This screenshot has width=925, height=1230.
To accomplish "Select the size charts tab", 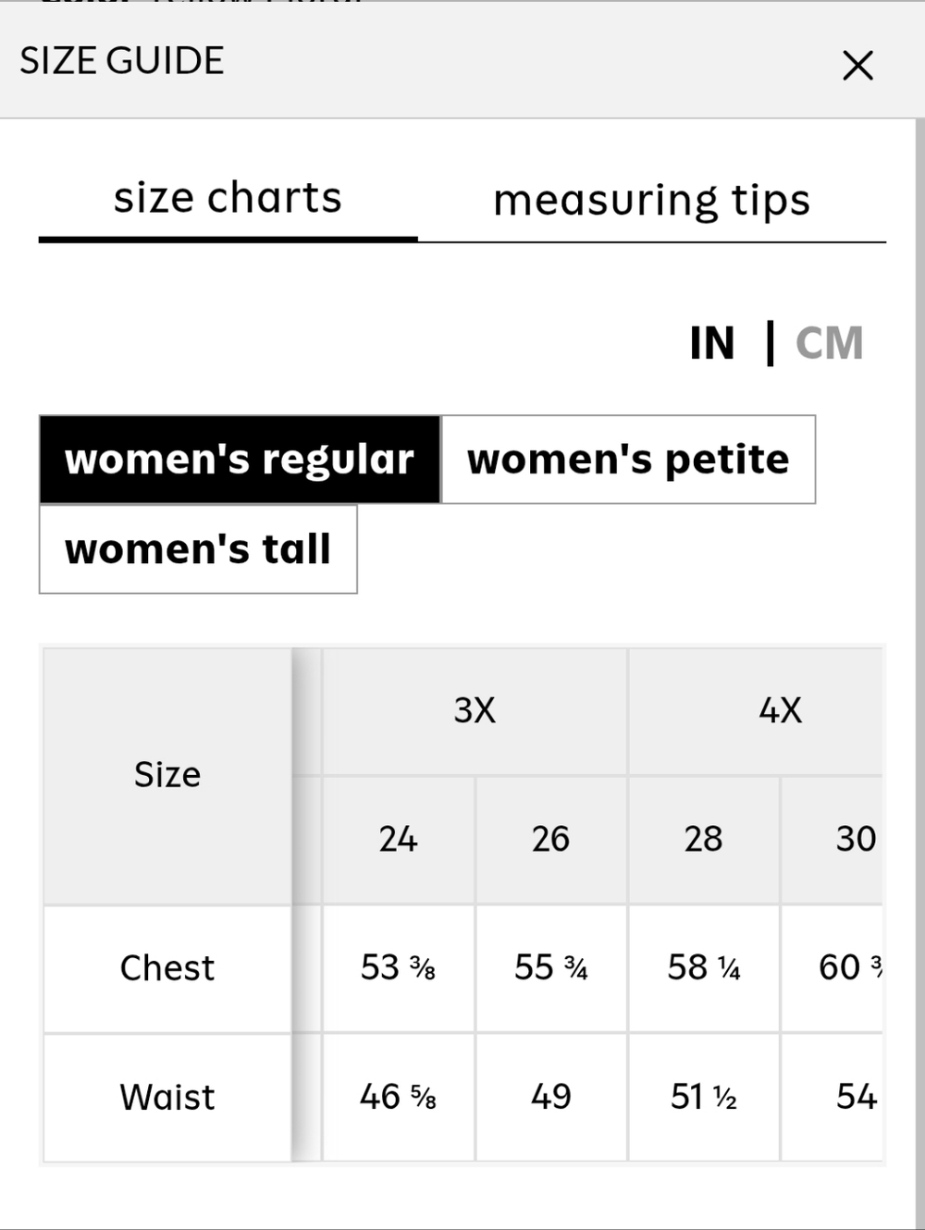I will pyautogui.click(x=228, y=199).
